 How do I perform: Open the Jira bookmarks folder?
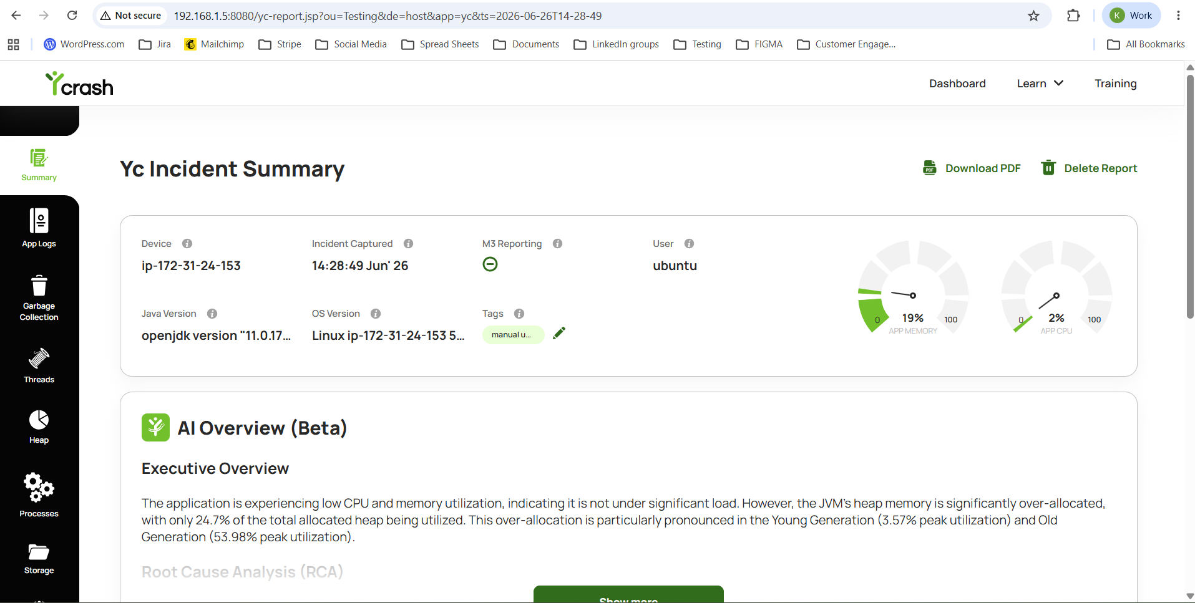pyautogui.click(x=155, y=44)
